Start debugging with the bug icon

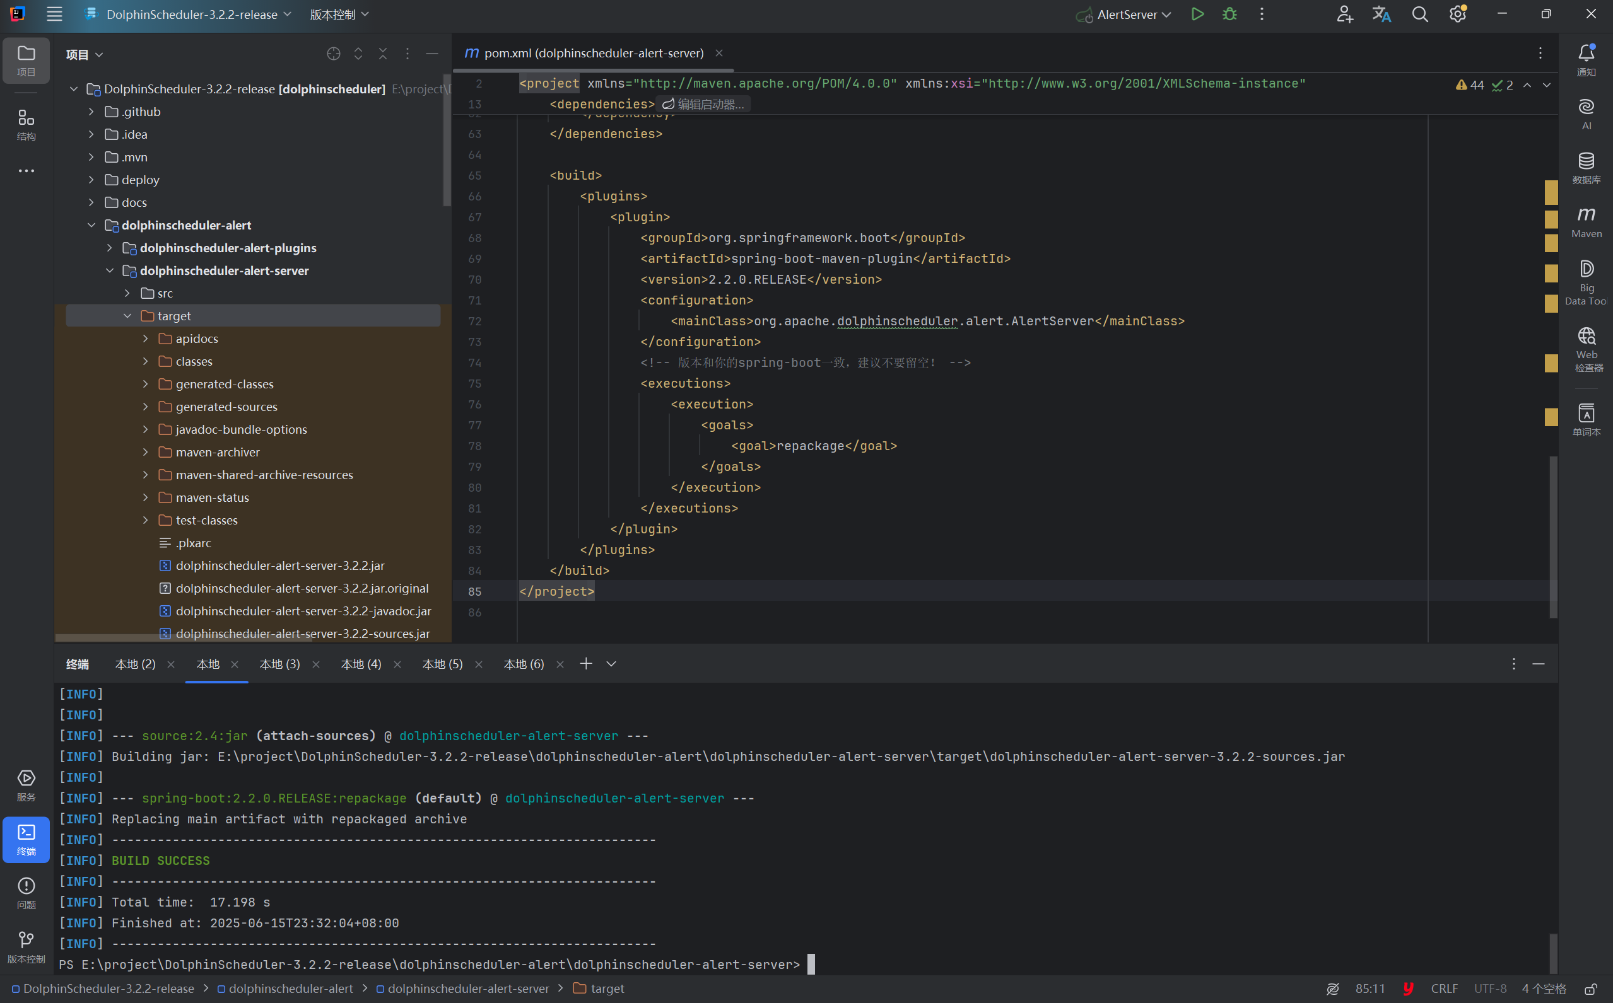tap(1229, 14)
